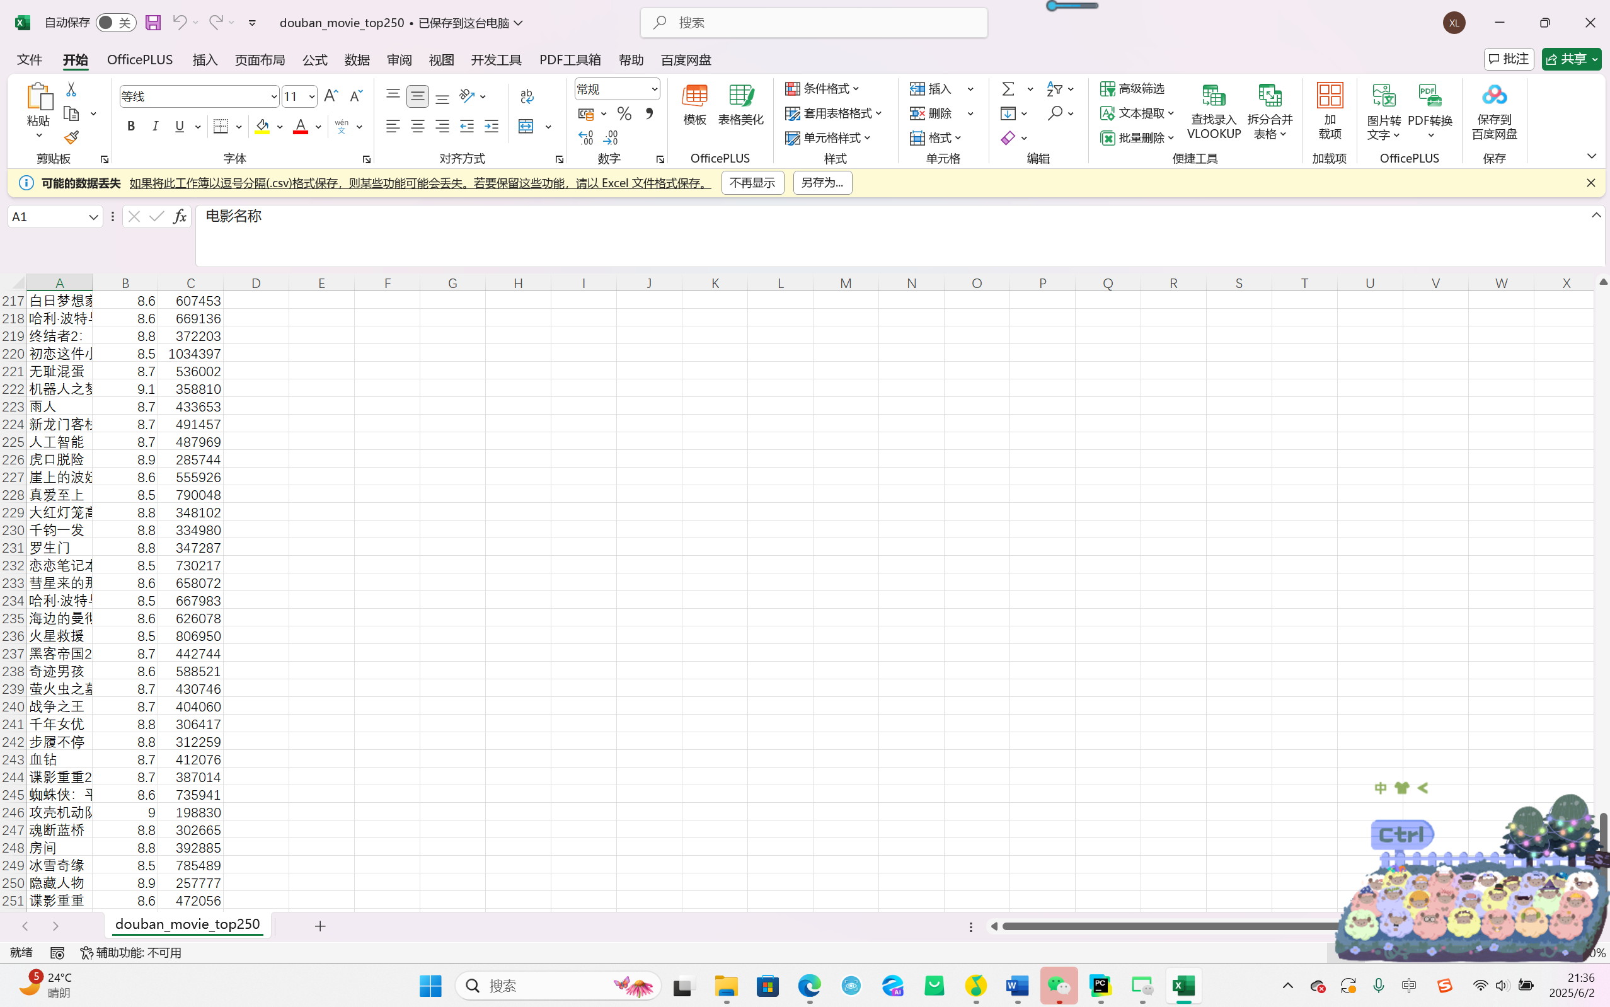Viewport: 1610px width, 1007px height.
Task: Open the number format 常规 dropdown
Action: pyautogui.click(x=654, y=89)
